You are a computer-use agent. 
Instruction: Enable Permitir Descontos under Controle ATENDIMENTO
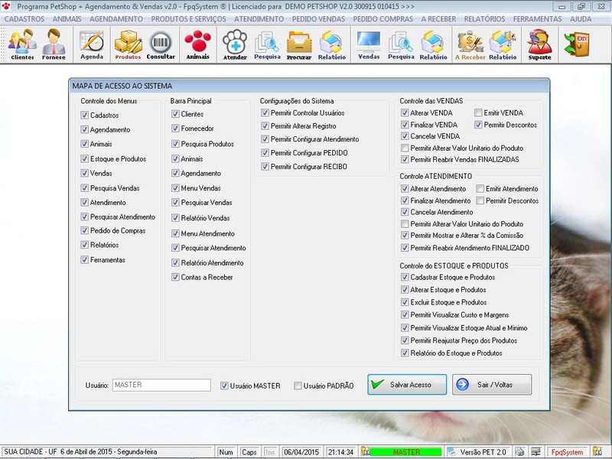pos(480,200)
